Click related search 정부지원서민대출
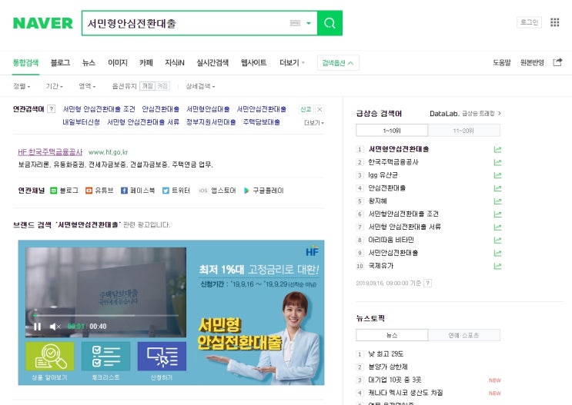This screenshot has height=405, width=572. 211,122
